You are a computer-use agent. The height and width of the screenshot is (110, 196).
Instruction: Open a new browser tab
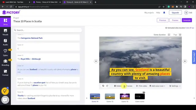click(95, 2)
